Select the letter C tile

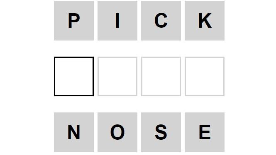161,21
